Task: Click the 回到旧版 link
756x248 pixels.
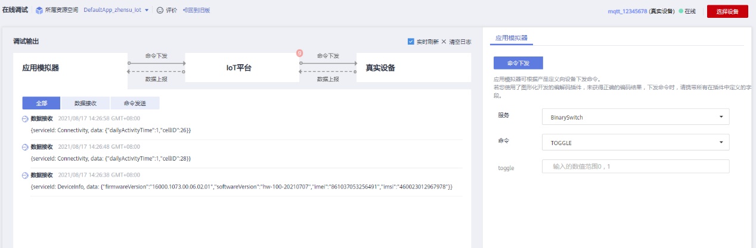Action: 197,11
